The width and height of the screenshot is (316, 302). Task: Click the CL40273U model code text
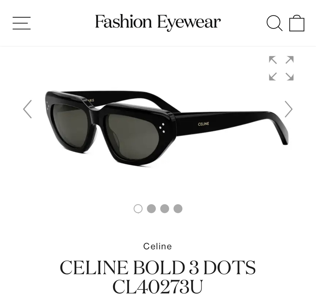click(x=158, y=287)
